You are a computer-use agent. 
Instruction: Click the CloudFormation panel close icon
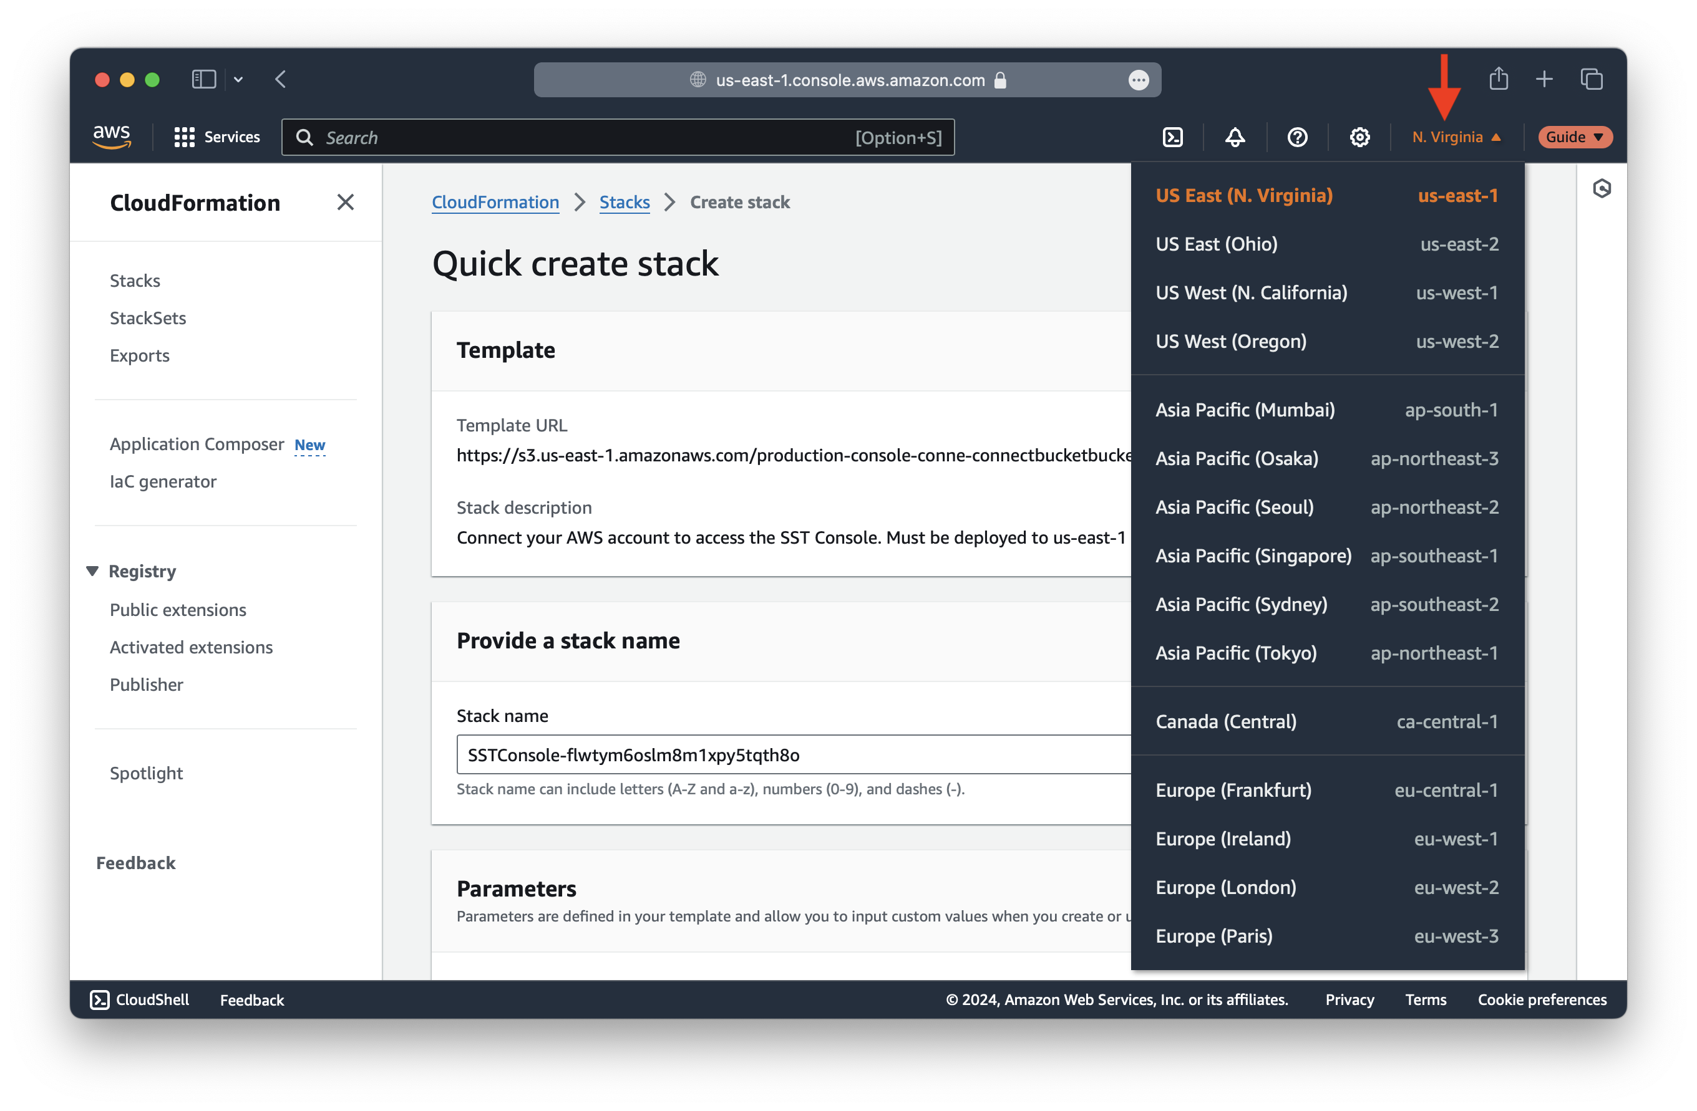point(348,202)
